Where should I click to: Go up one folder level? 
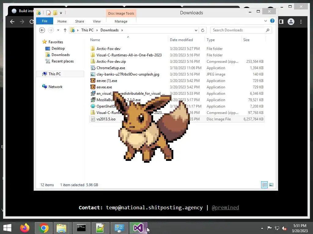click(65, 30)
